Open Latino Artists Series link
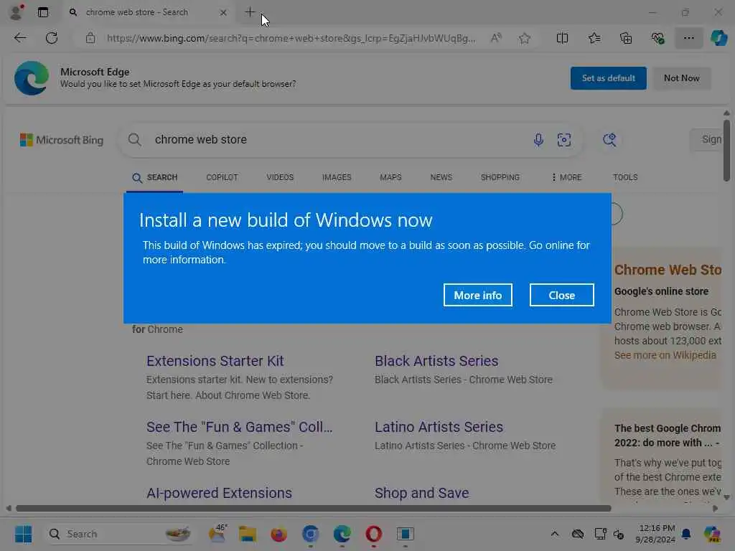Viewport: 735px width, 551px height. pyautogui.click(x=439, y=428)
